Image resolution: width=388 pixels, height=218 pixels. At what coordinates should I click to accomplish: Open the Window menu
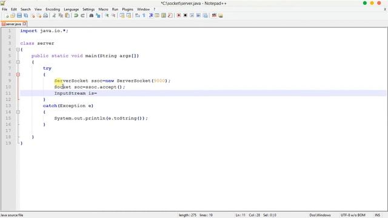click(143, 10)
